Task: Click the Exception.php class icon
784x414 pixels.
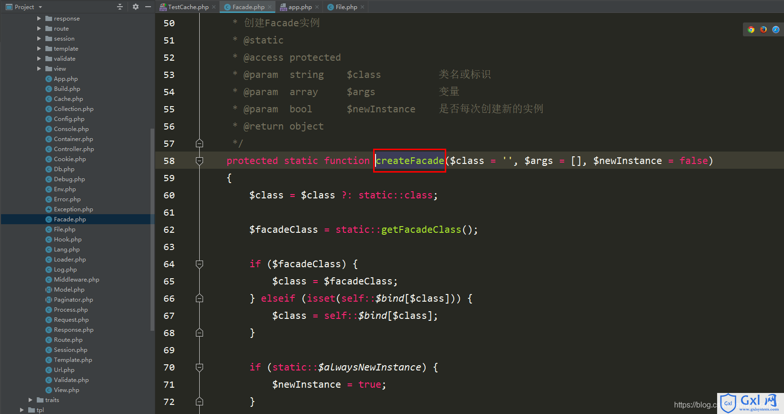Action: 49,209
